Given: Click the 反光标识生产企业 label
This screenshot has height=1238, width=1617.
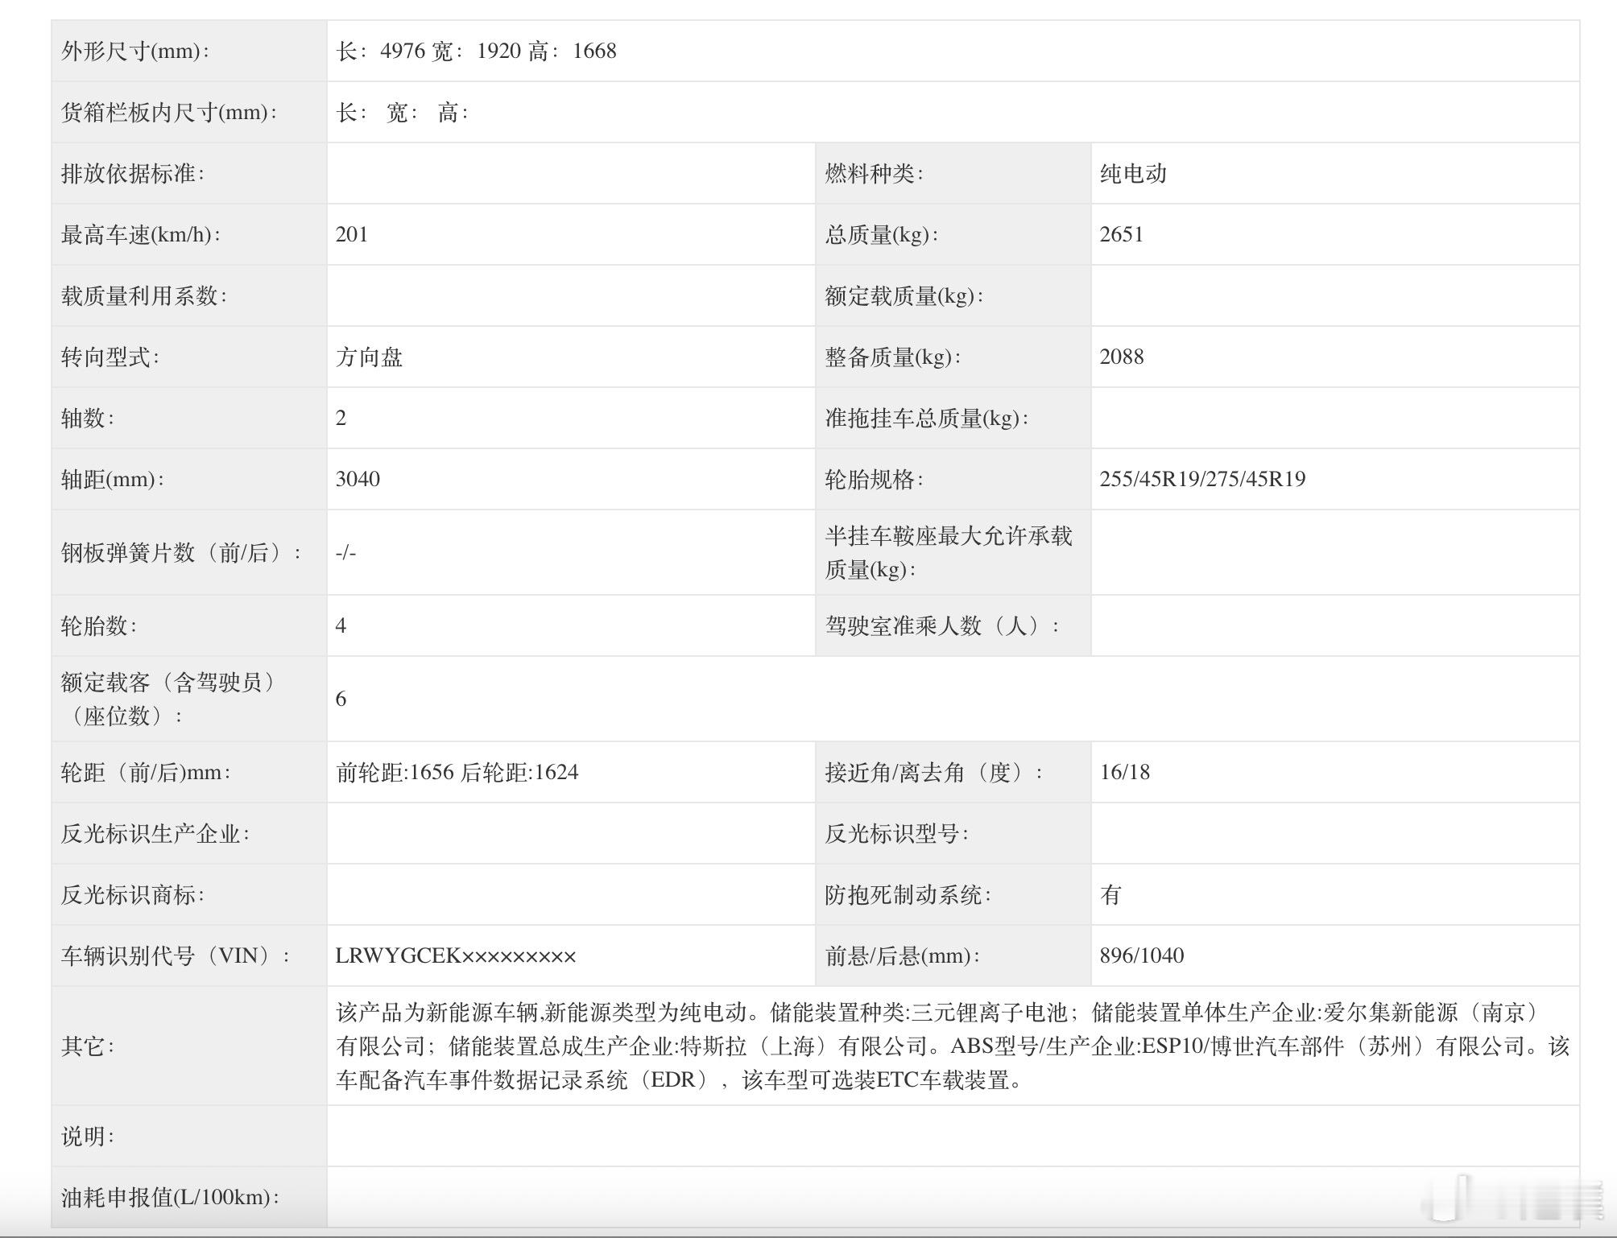Looking at the screenshot, I should click(x=155, y=834).
